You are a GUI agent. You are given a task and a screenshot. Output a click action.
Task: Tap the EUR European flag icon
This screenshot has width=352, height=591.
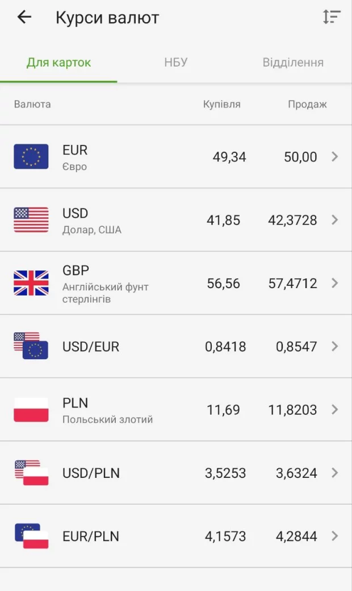click(31, 157)
